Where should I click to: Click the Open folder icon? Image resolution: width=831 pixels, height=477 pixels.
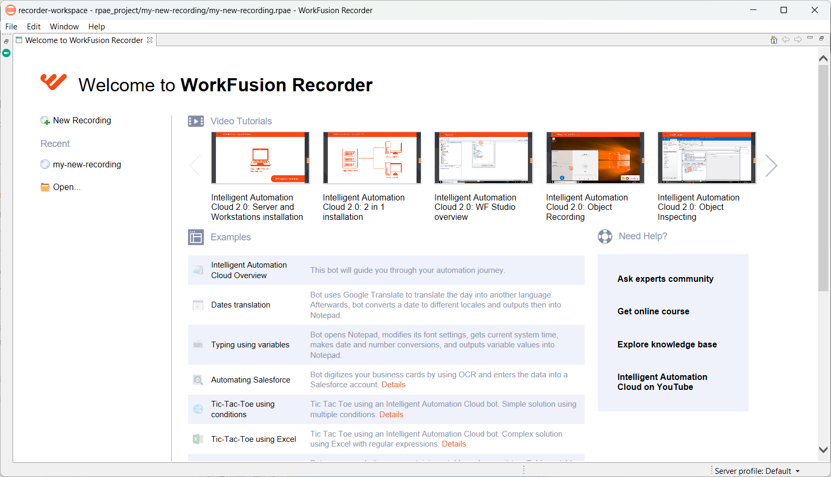point(45,187)
